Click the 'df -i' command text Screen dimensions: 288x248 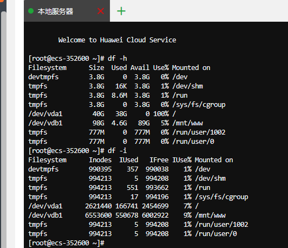click(x=117, y=151)
